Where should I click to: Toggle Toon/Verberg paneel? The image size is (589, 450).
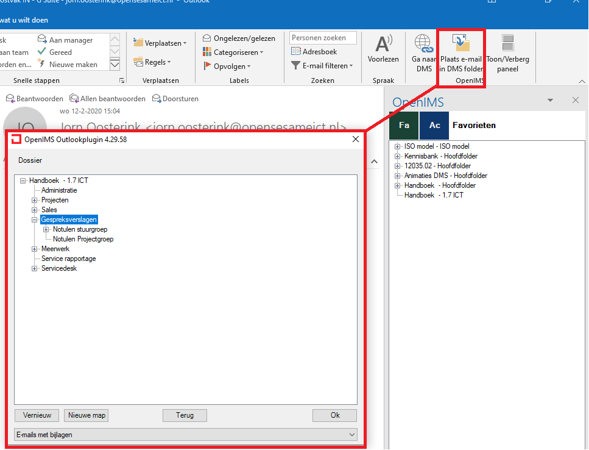pos(507,54)
